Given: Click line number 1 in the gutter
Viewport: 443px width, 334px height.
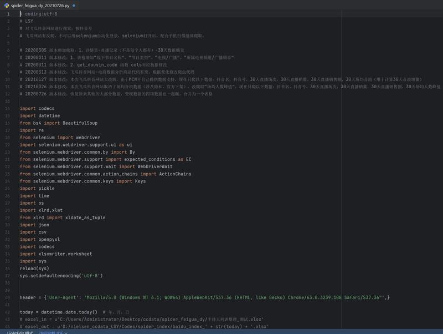Looking at the screenshot, I should [8, 14].
